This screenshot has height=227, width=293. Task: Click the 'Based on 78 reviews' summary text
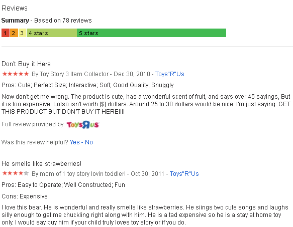tap(63, 21)
